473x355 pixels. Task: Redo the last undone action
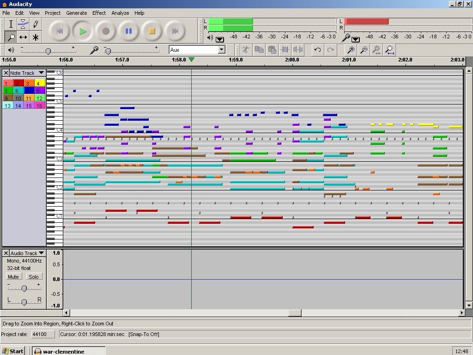click(x=330, y=49)
